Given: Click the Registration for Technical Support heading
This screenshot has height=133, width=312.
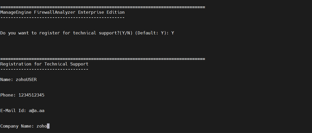Looking at the screenshot, I should point(44,64).
